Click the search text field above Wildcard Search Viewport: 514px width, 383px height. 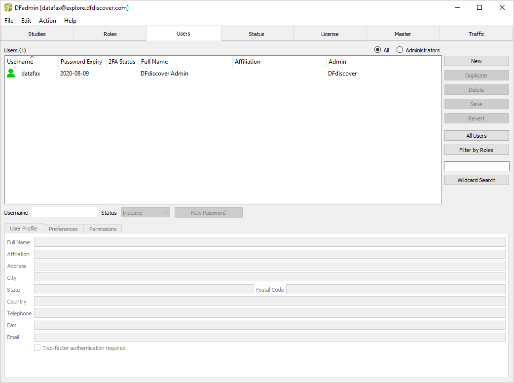(476, 166)
